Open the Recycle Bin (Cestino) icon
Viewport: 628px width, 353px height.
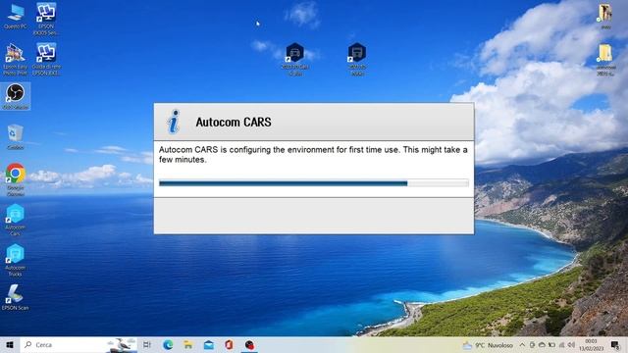point(16,137)
